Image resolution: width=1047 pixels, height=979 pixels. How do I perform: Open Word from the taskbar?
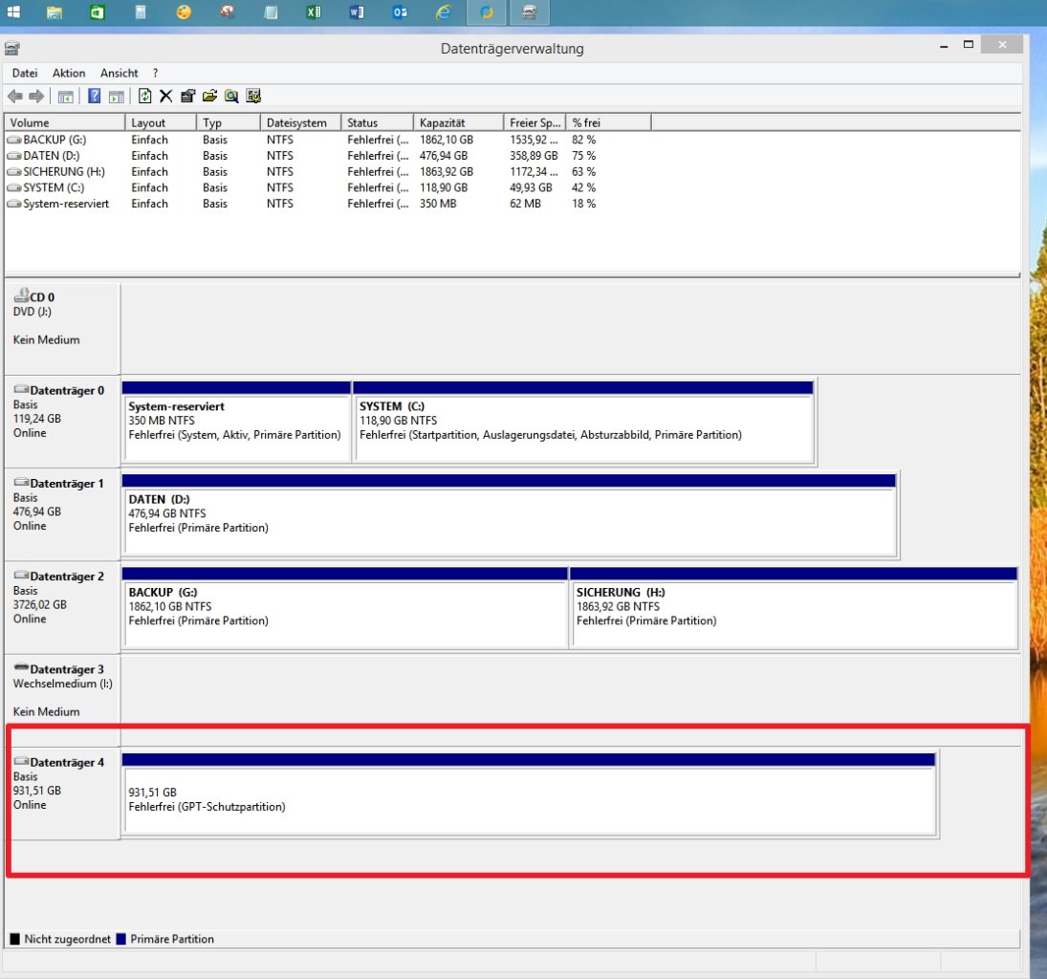[x=357, y=12]
